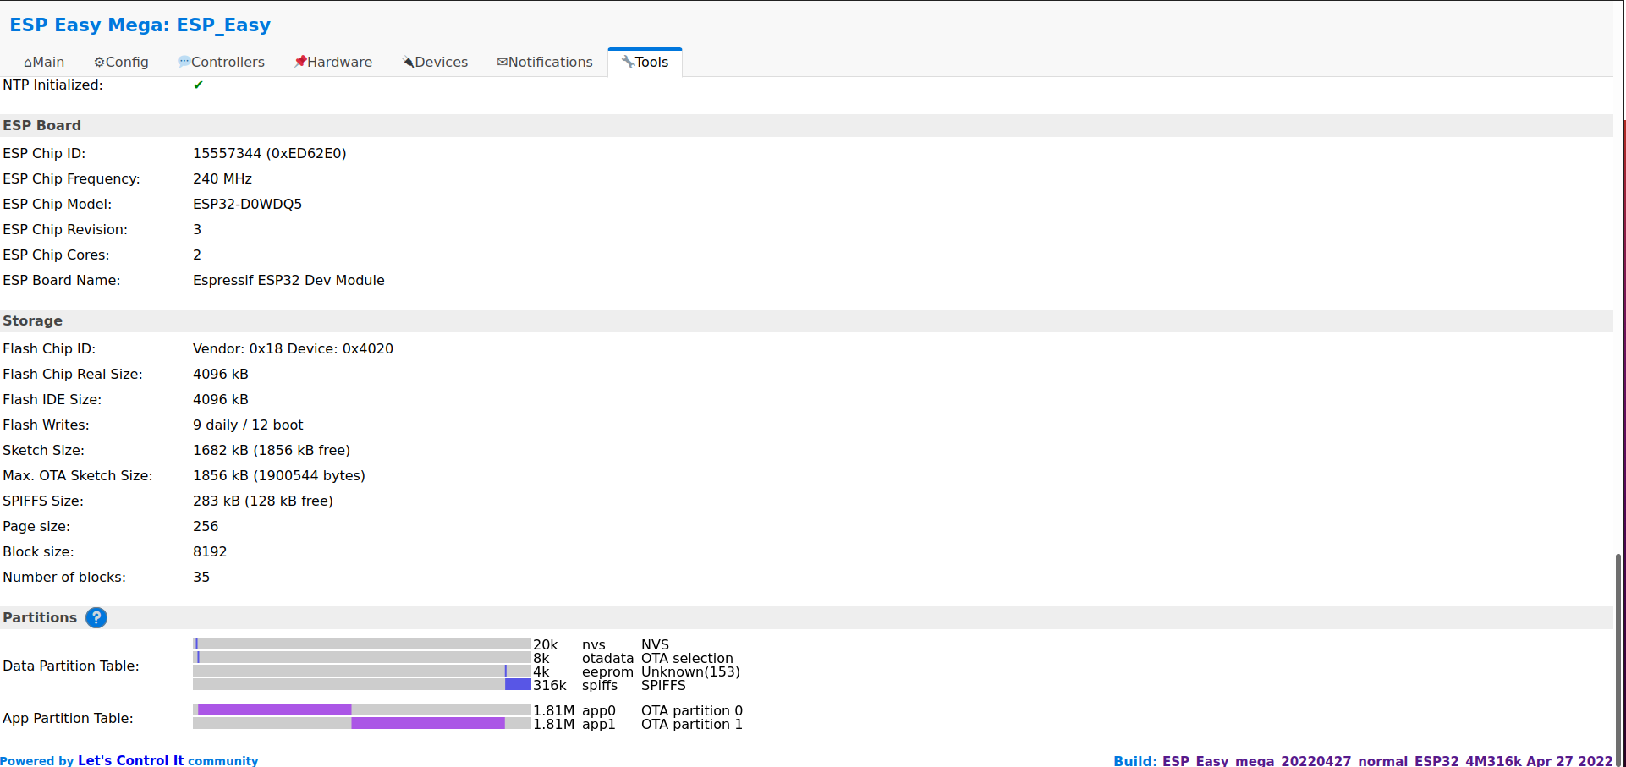Viewport: 1626px width, 767px height.
Task: Click the Partitions help question-mark icon
Action: 96,618
